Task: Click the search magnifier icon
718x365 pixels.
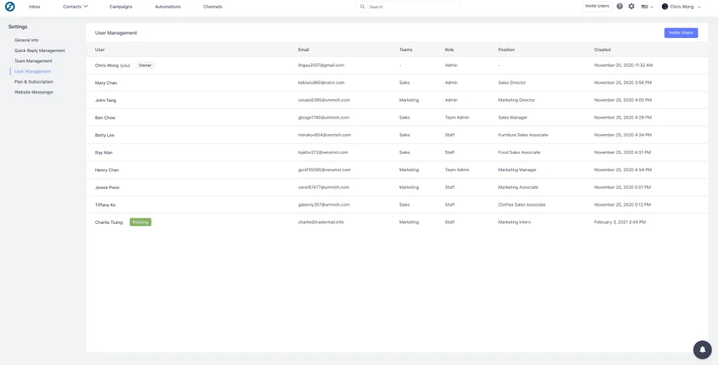Action: (363, 7)
